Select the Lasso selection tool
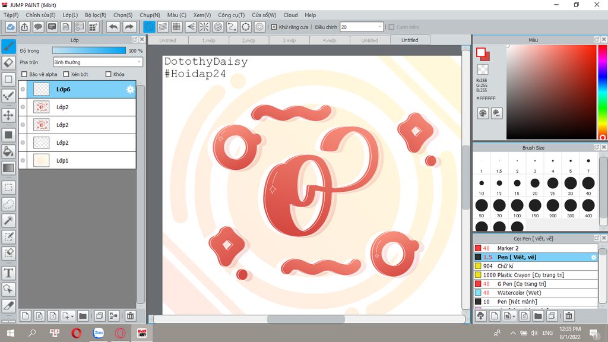This screenshot has height=342, width=608. point(8,204)
